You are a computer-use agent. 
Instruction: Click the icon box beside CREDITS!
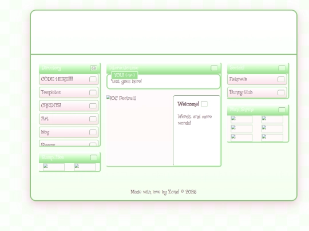tap(93, 106)
